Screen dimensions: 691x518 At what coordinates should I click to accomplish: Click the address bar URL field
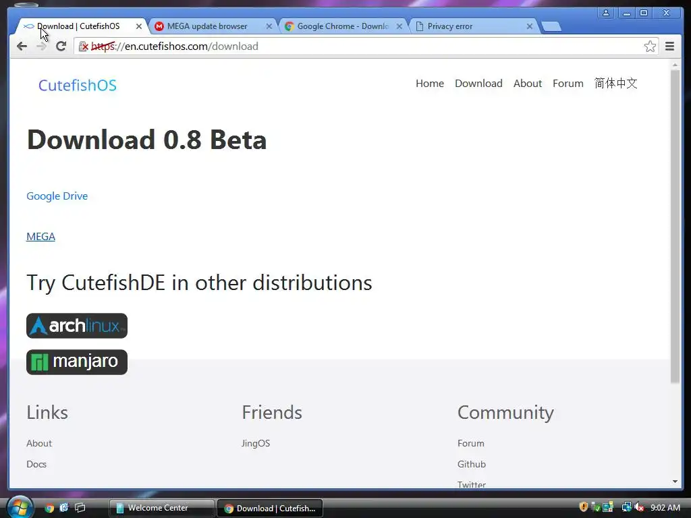pyautogui.click(x=366, y=47)
